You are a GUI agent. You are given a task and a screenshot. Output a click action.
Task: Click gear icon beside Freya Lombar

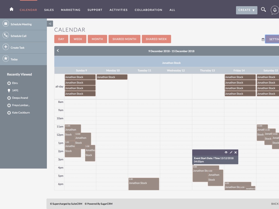point(9,105)
